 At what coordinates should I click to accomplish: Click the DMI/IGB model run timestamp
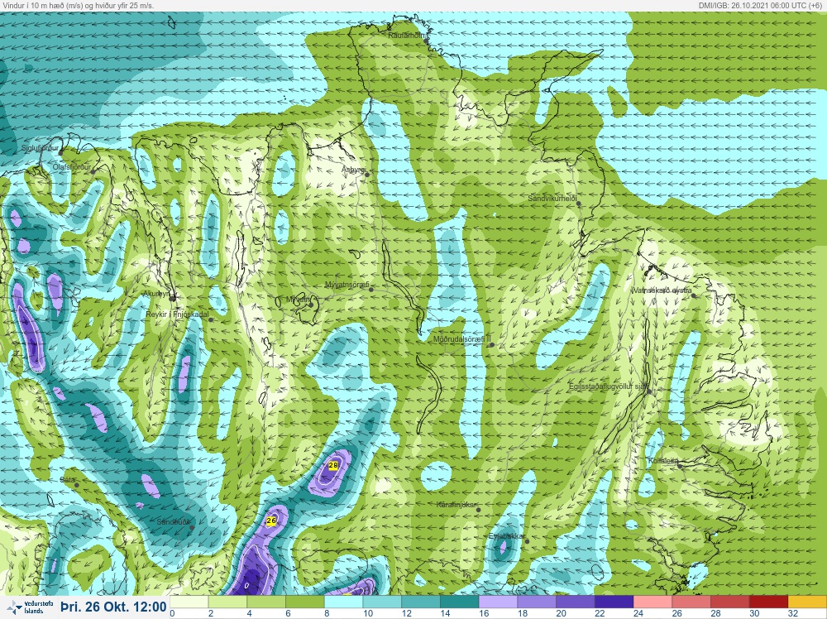click(x=759, y=5)
